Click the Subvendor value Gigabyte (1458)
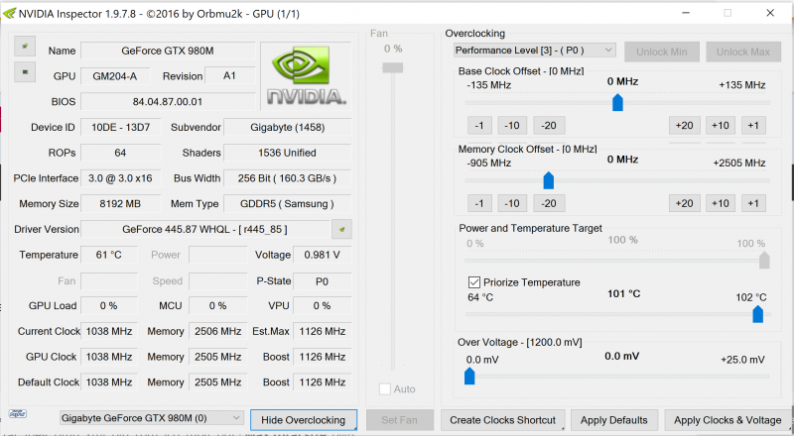 click(287, 128)
